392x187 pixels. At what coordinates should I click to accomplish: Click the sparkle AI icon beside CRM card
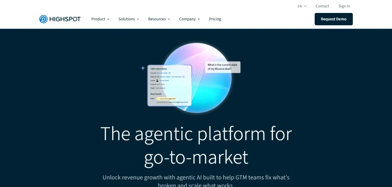(143, 68)
